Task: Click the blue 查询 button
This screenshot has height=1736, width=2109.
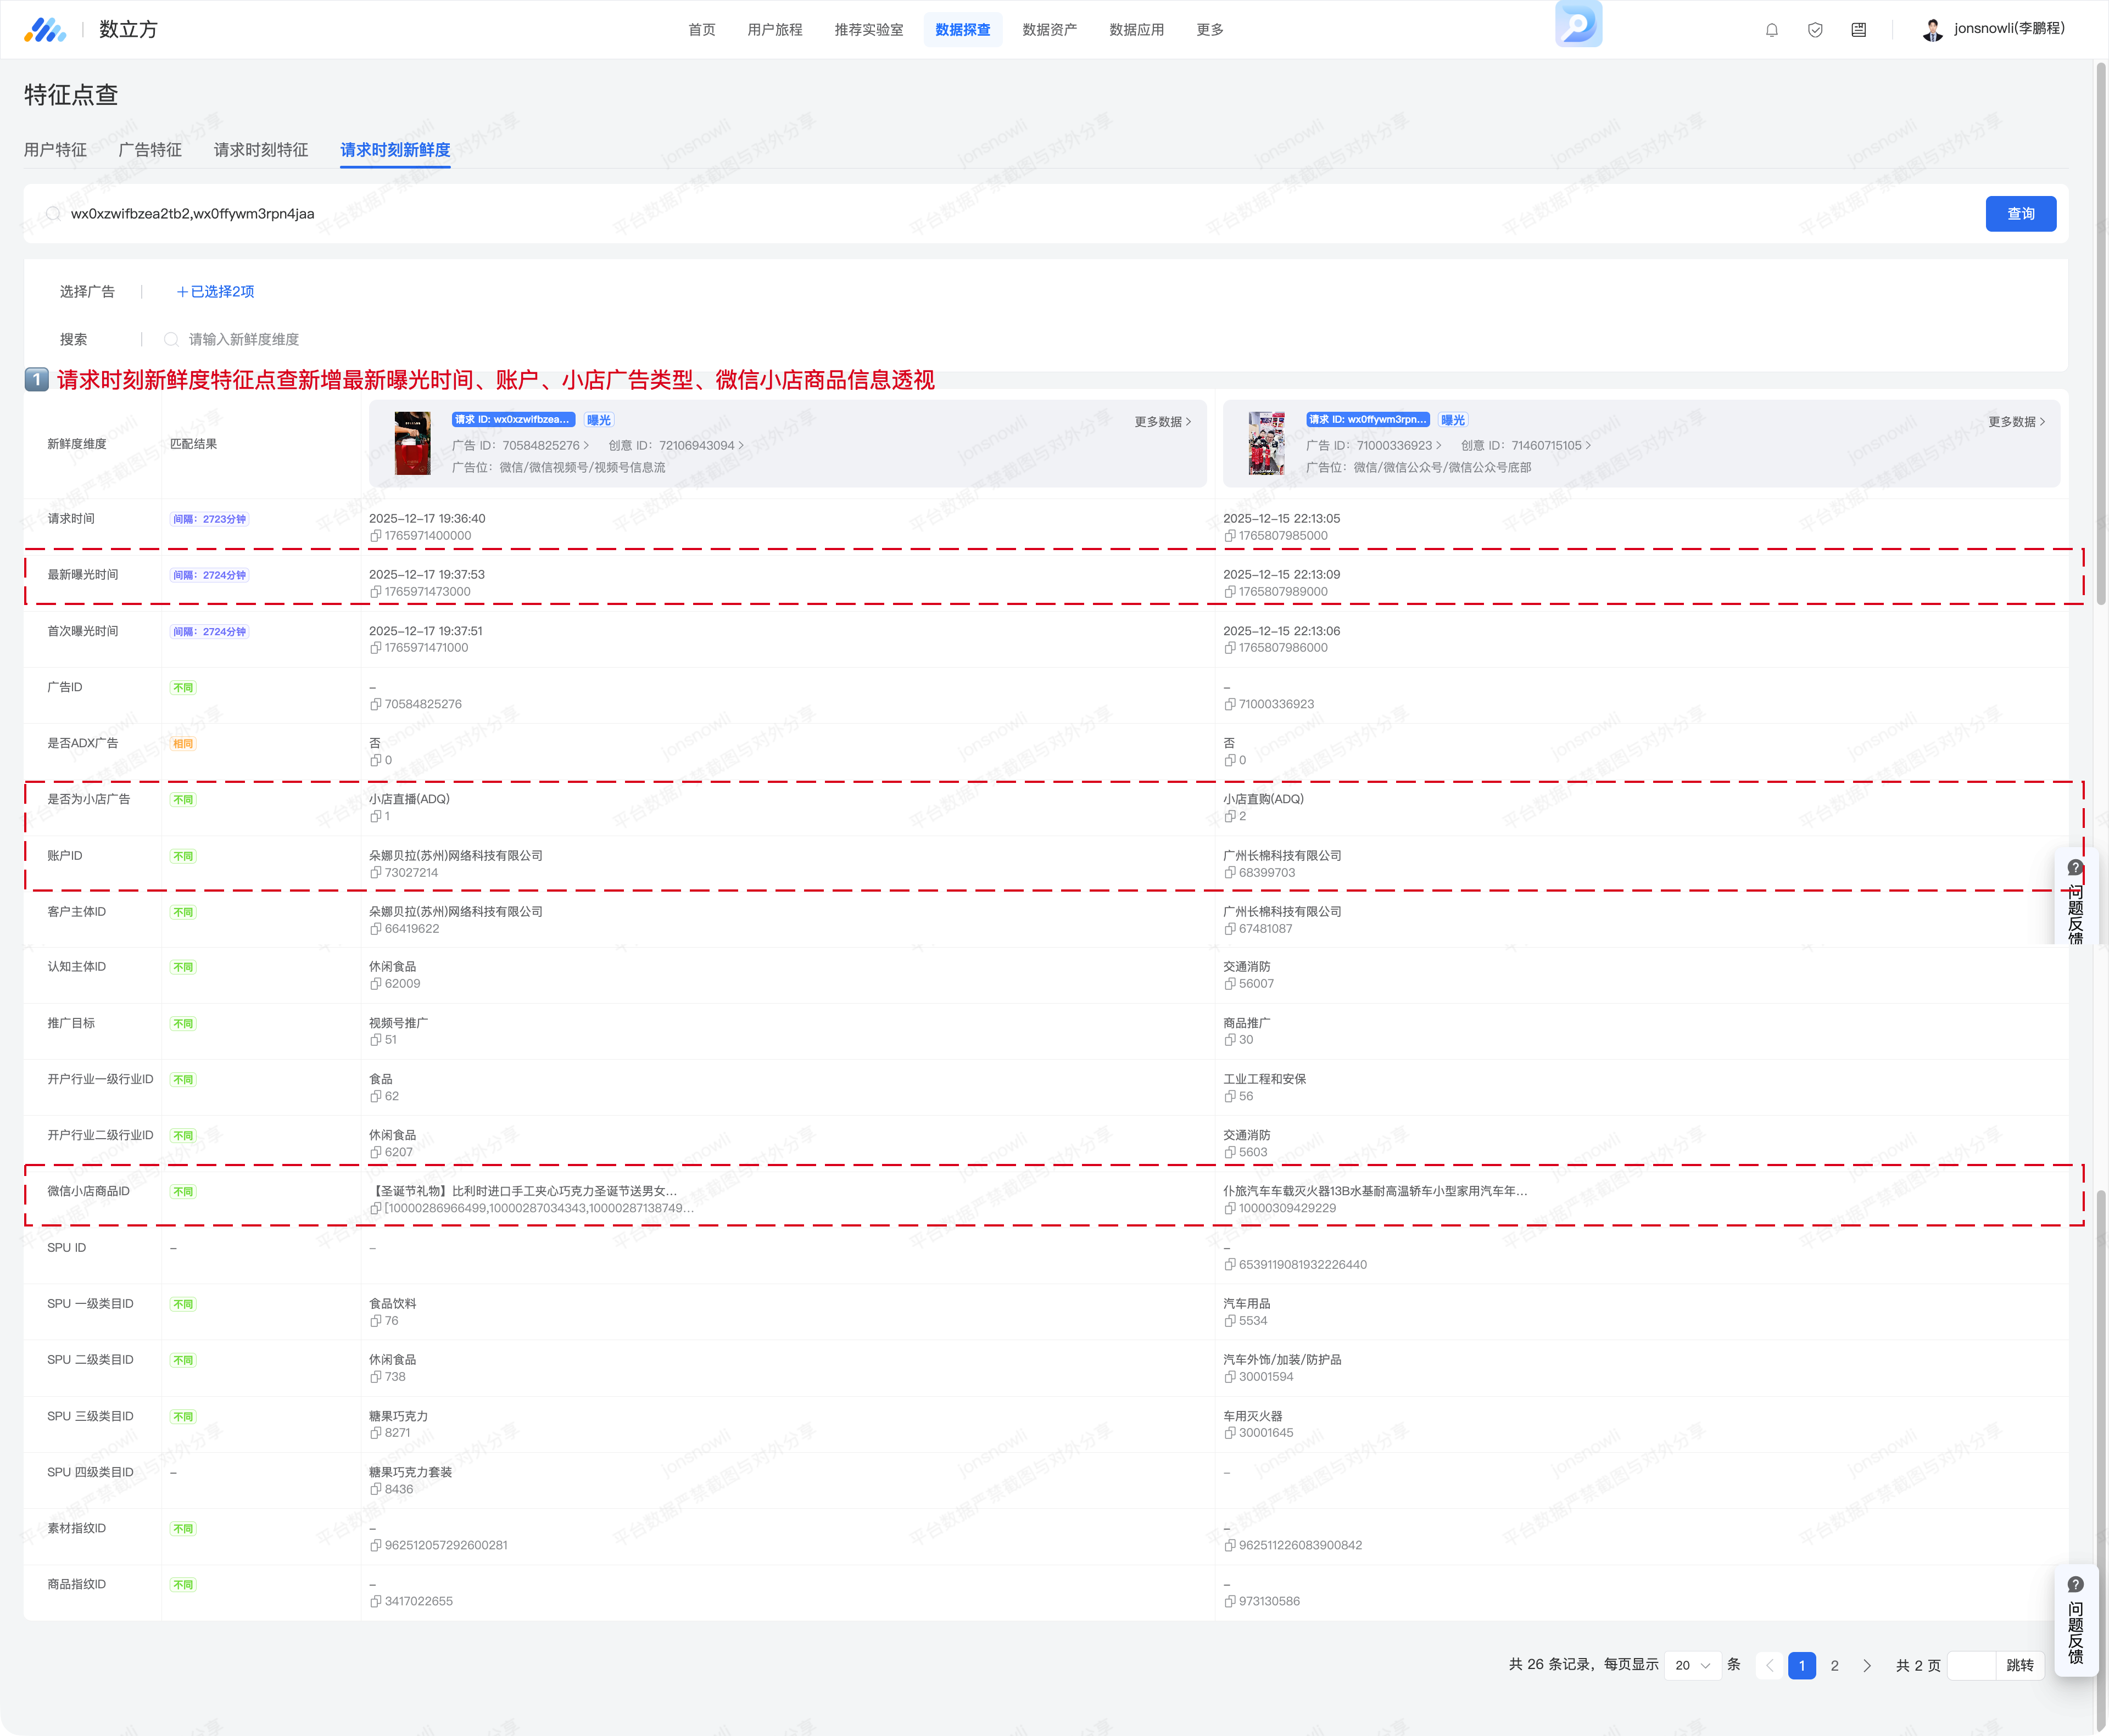Action: coord(2020,214)
